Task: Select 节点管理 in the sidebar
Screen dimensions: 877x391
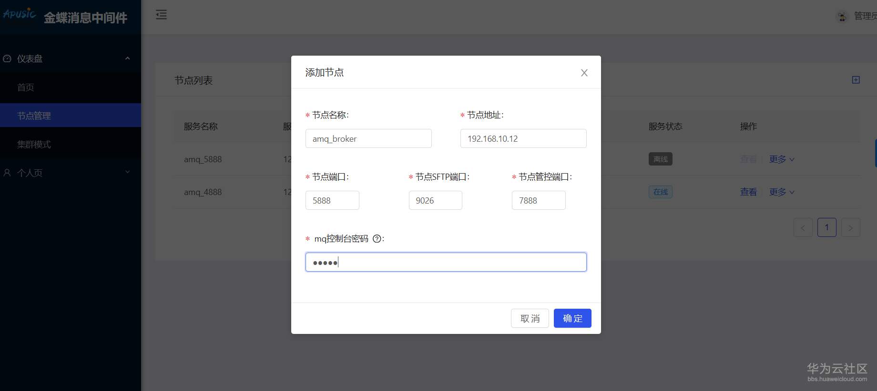Action: (x=71, y=116)
